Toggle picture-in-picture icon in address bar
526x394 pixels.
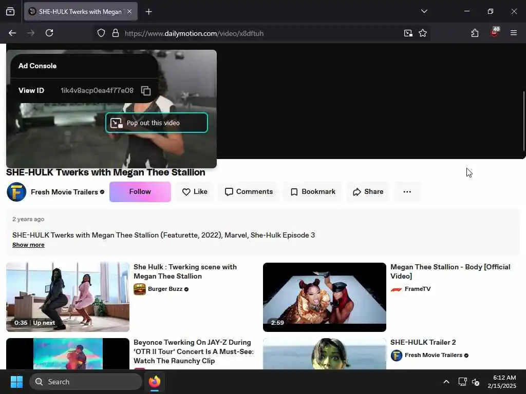(x=408, y=33)
